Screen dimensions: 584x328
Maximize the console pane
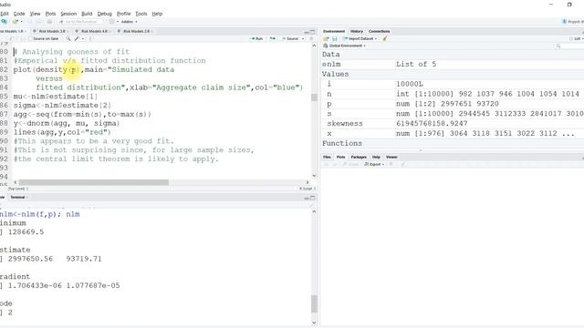coord(312,198)
